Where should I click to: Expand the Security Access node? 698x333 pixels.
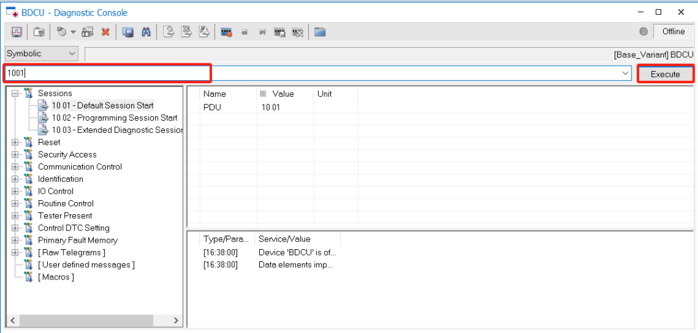click(16, 155)
